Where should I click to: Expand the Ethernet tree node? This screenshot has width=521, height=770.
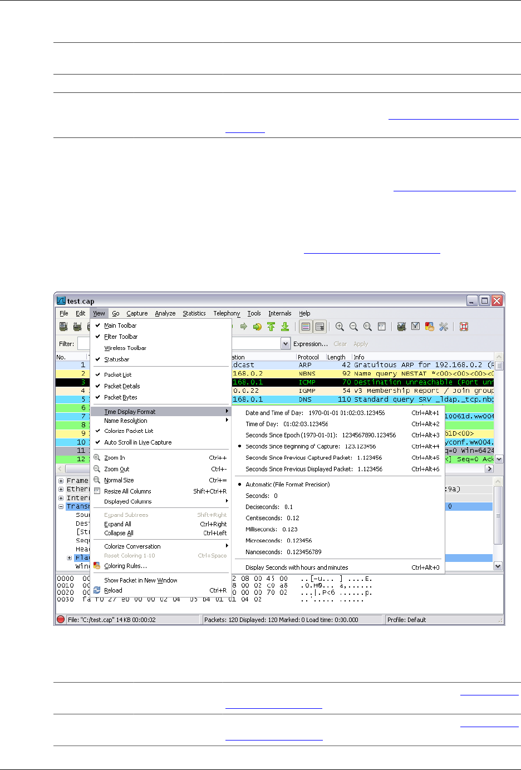pos(61,489)
